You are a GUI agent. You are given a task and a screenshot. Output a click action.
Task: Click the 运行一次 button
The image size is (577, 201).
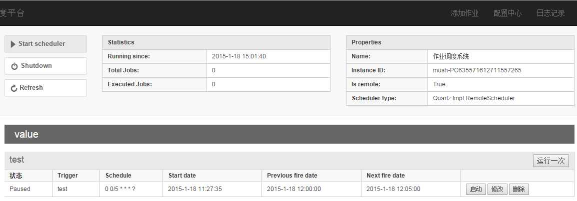tap(550, 161)
